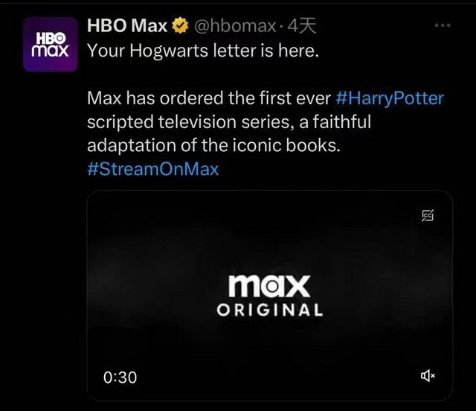Open the #HarryPotter hashtag

click(x=390, y=98)
